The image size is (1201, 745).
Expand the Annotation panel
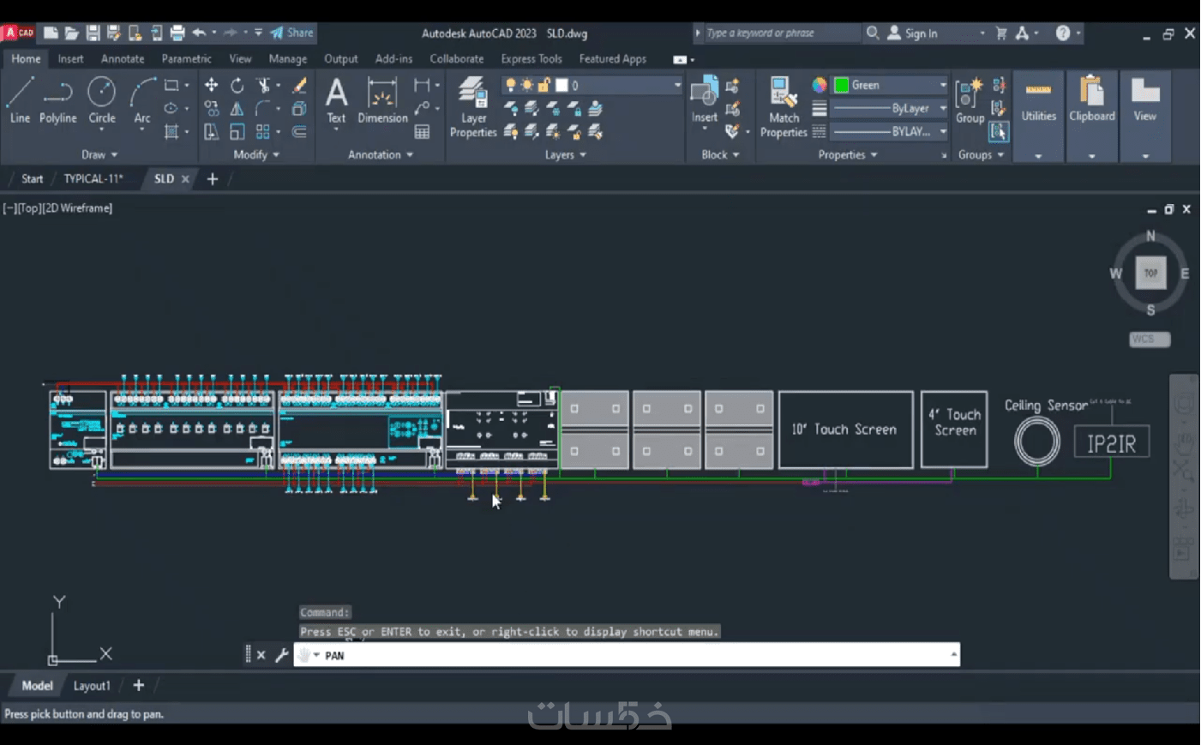coord(381,154)
